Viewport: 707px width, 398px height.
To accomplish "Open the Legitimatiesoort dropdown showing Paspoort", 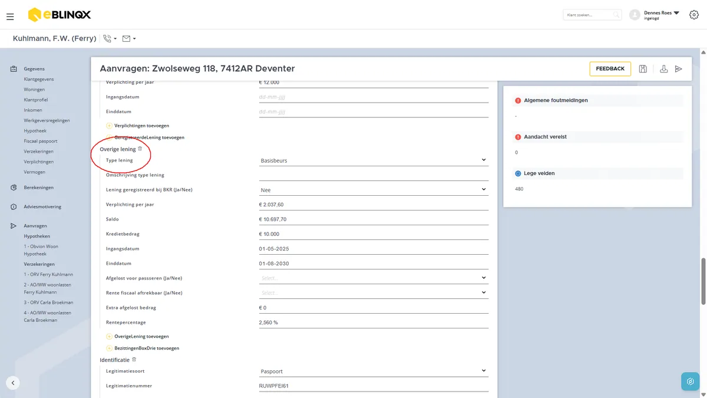I will 374,371.
